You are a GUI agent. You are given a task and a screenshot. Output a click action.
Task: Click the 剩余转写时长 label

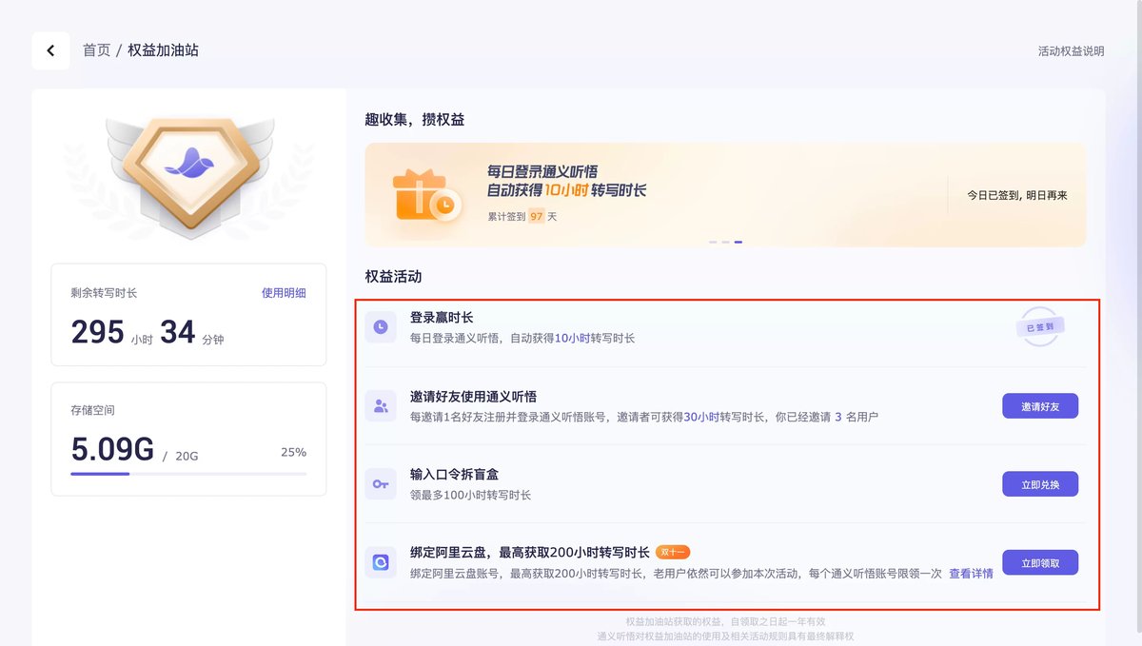104,293
